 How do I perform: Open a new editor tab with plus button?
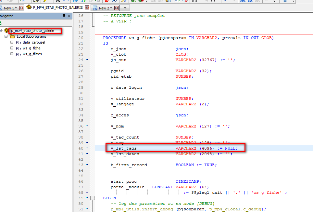(x=125, y=7)
